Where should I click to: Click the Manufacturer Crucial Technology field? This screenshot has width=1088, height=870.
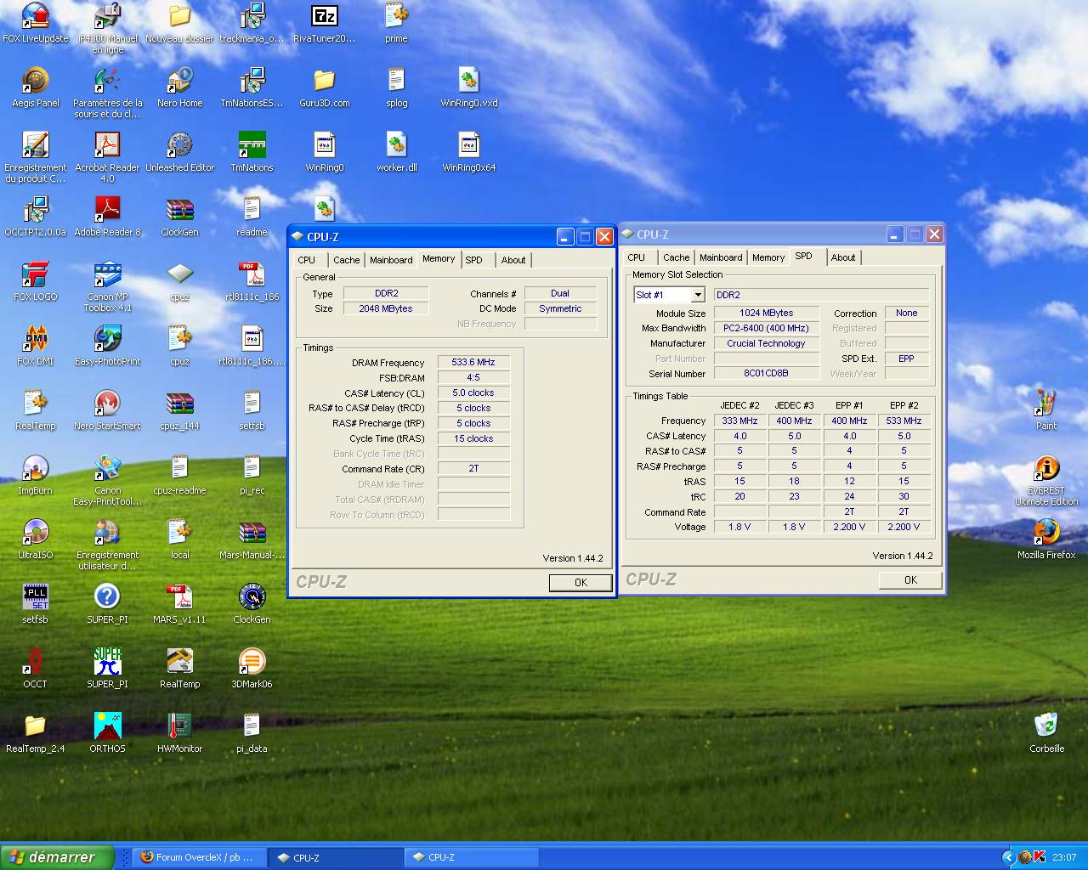click(766, 343)
